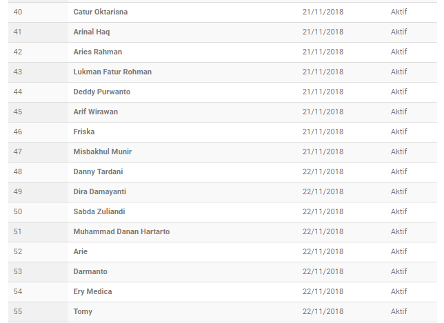Click the Aktif status for Catur Oktarisna
Image resolution: width=444 pixels, height=323 pixels.
tap(398, 12)
